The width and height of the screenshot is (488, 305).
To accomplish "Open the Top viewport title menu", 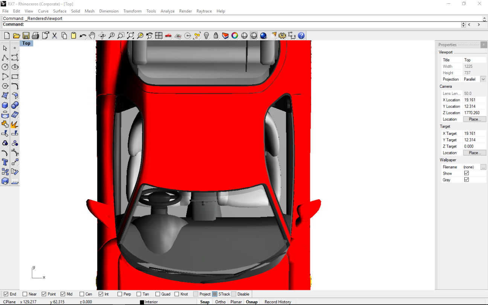I will (26, 43).
